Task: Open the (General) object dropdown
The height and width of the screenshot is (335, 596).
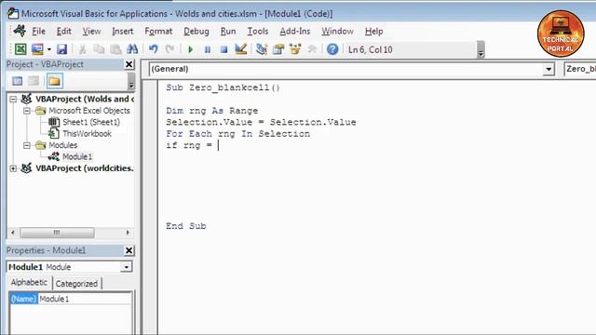Action: click(549, 69)
